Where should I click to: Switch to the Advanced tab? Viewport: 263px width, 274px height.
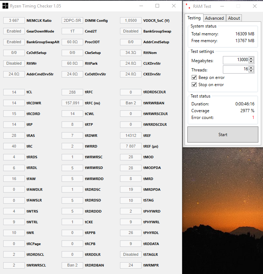click(x=214, y=18)
